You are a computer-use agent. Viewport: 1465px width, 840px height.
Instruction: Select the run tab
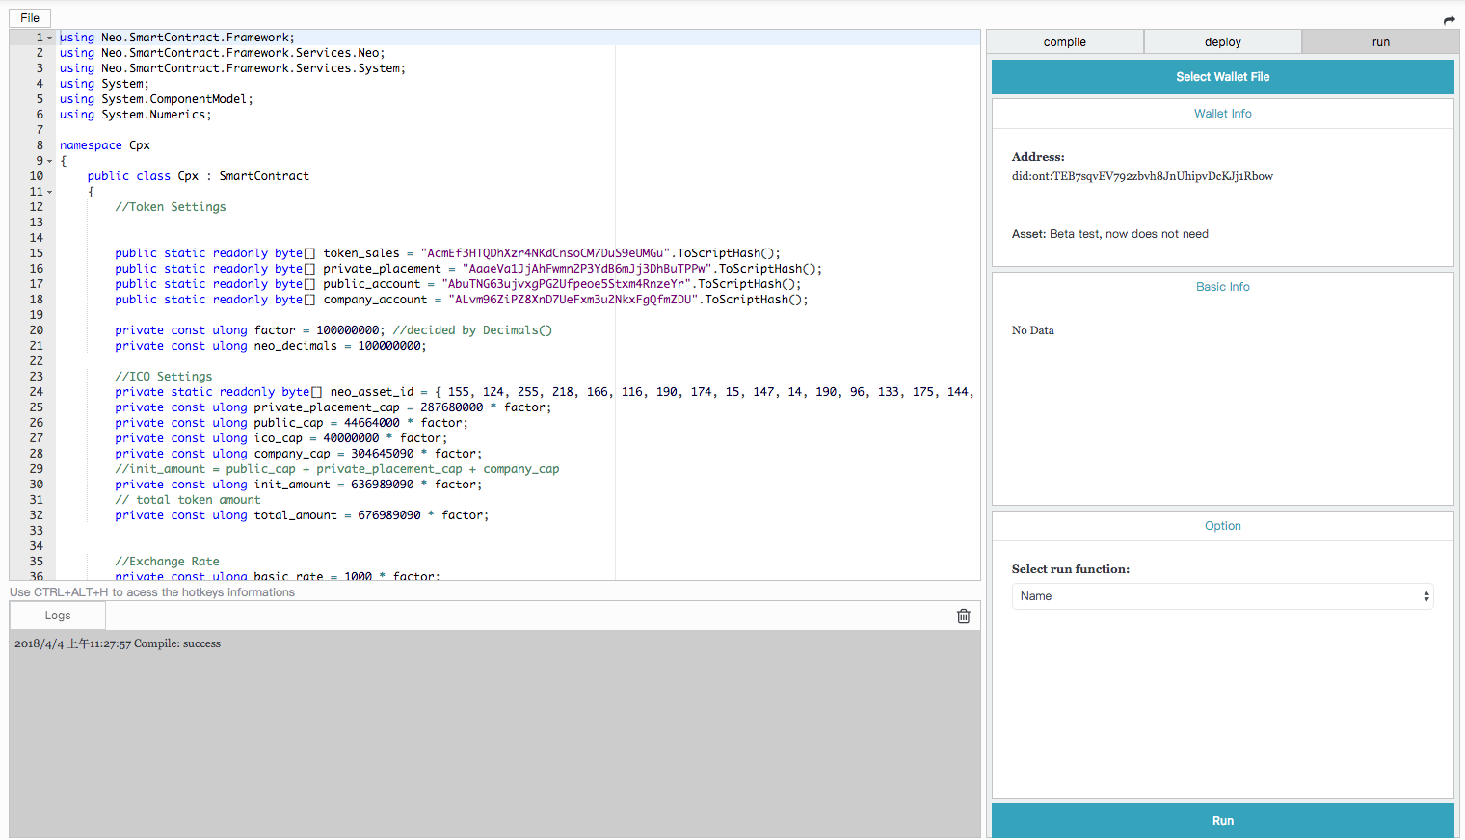[x=1380, y=41]
